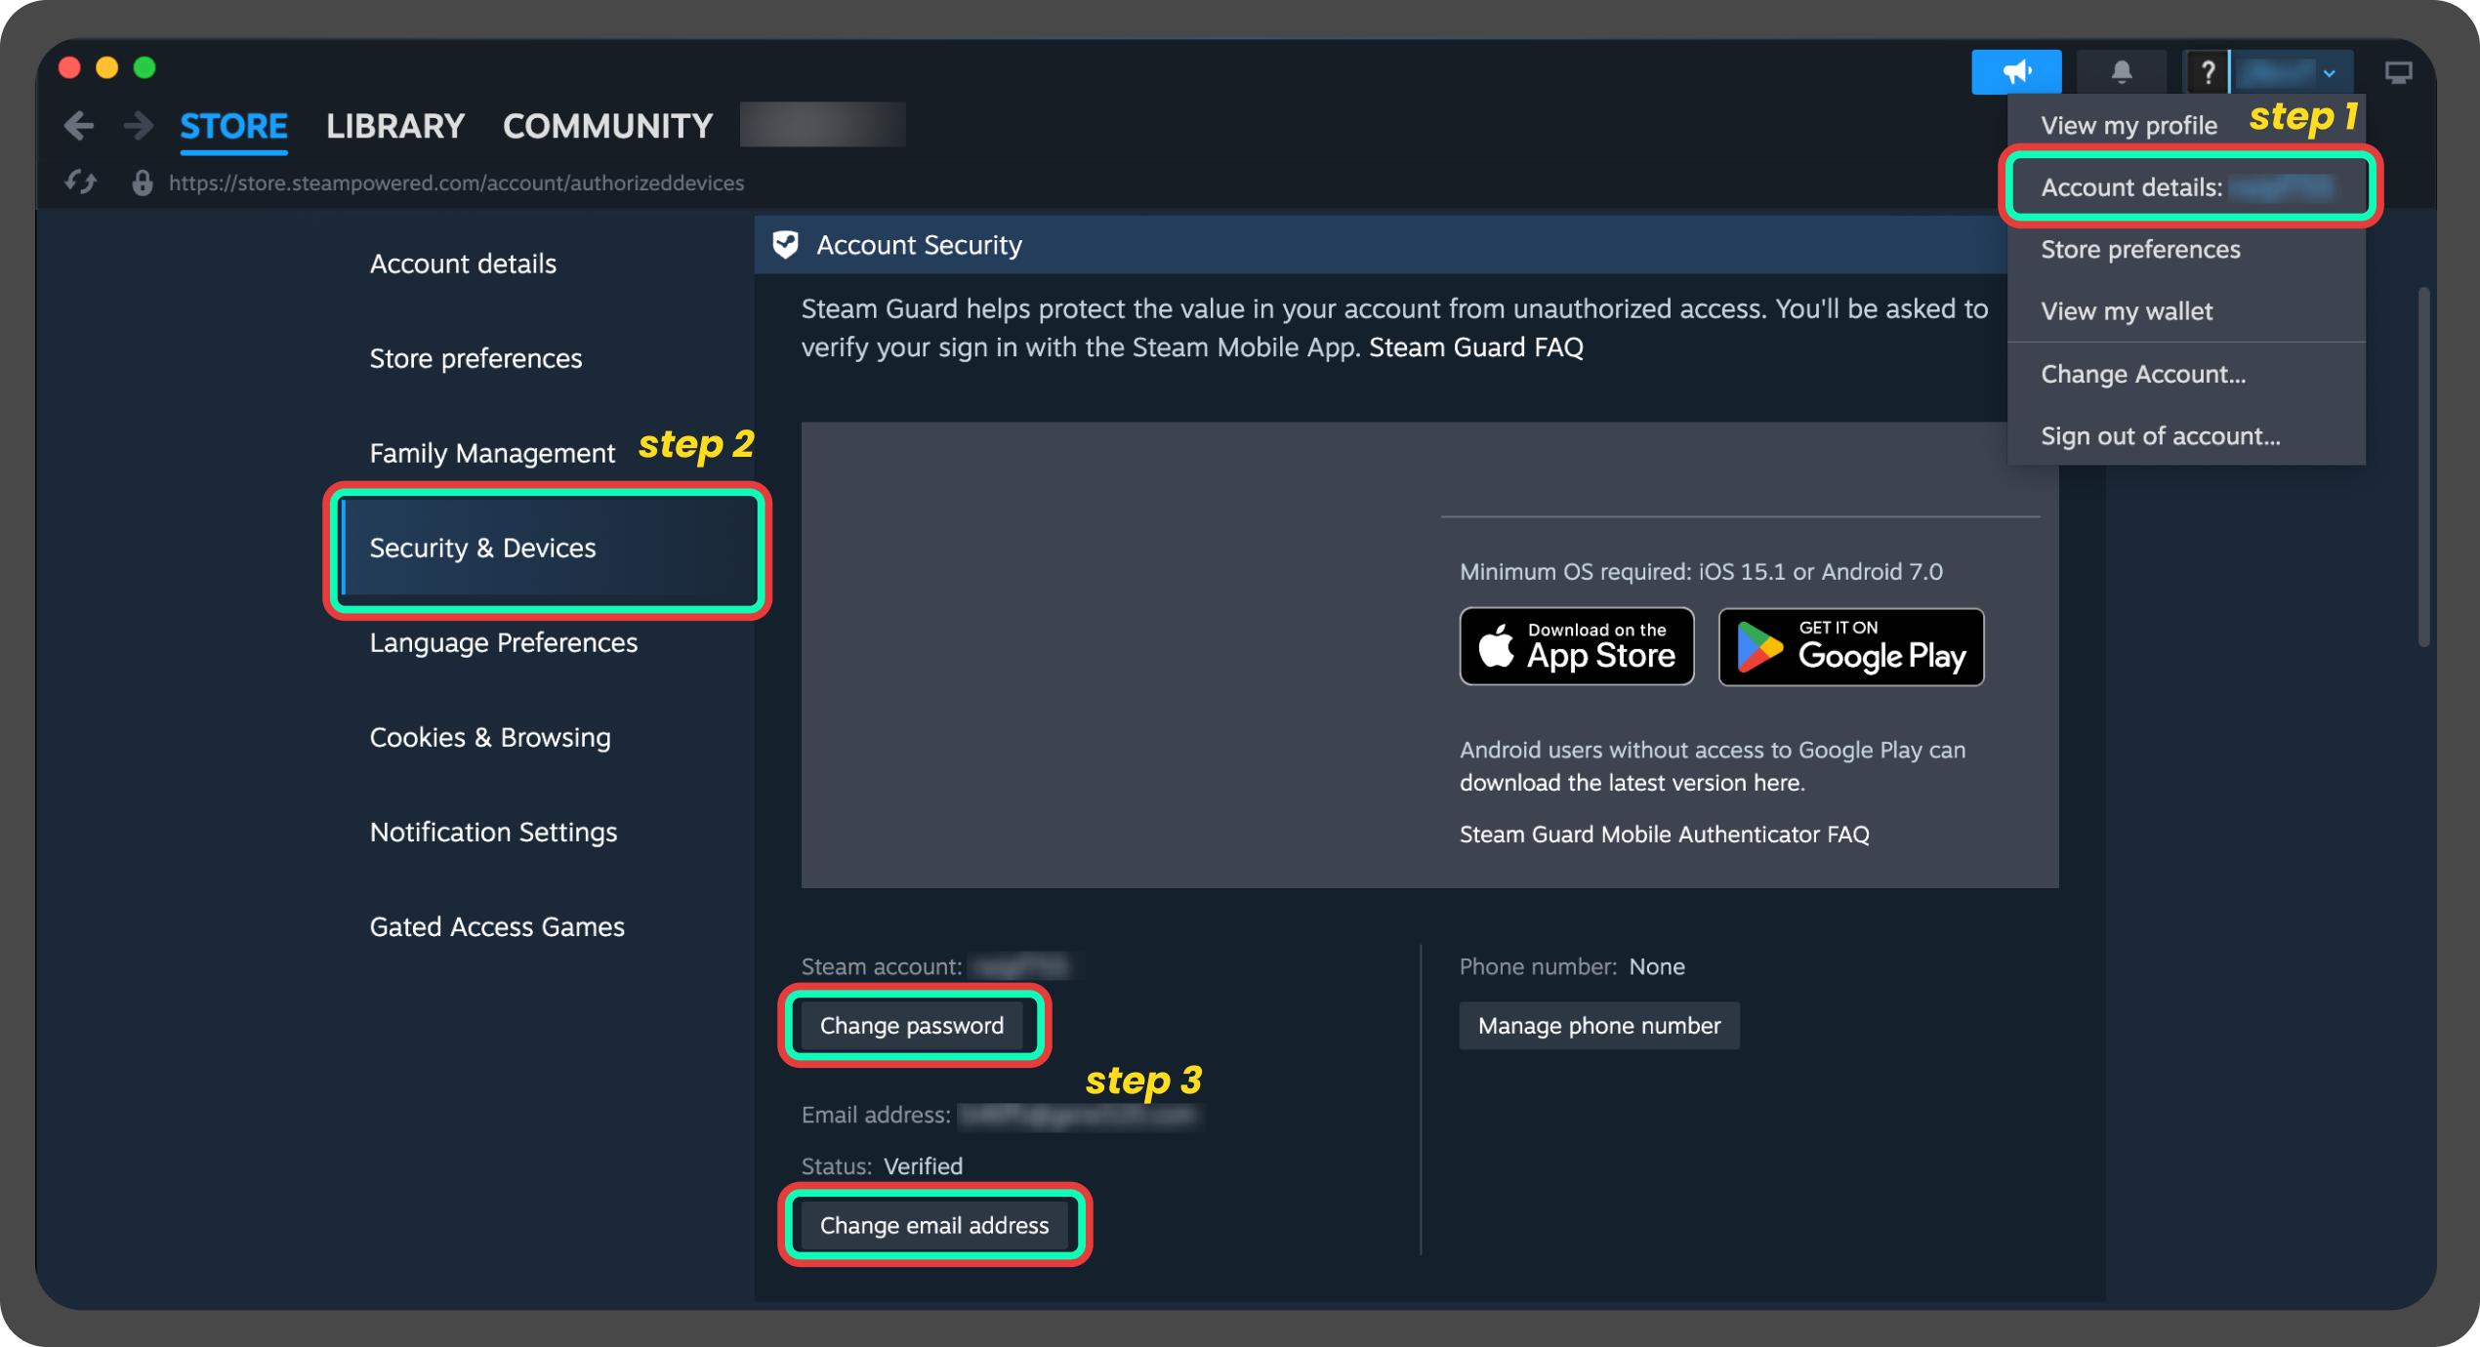This screenshot has width=2480, height=1347.
Task: Click the Big Picture monitor icon
Action: [x=2398, y=72]
